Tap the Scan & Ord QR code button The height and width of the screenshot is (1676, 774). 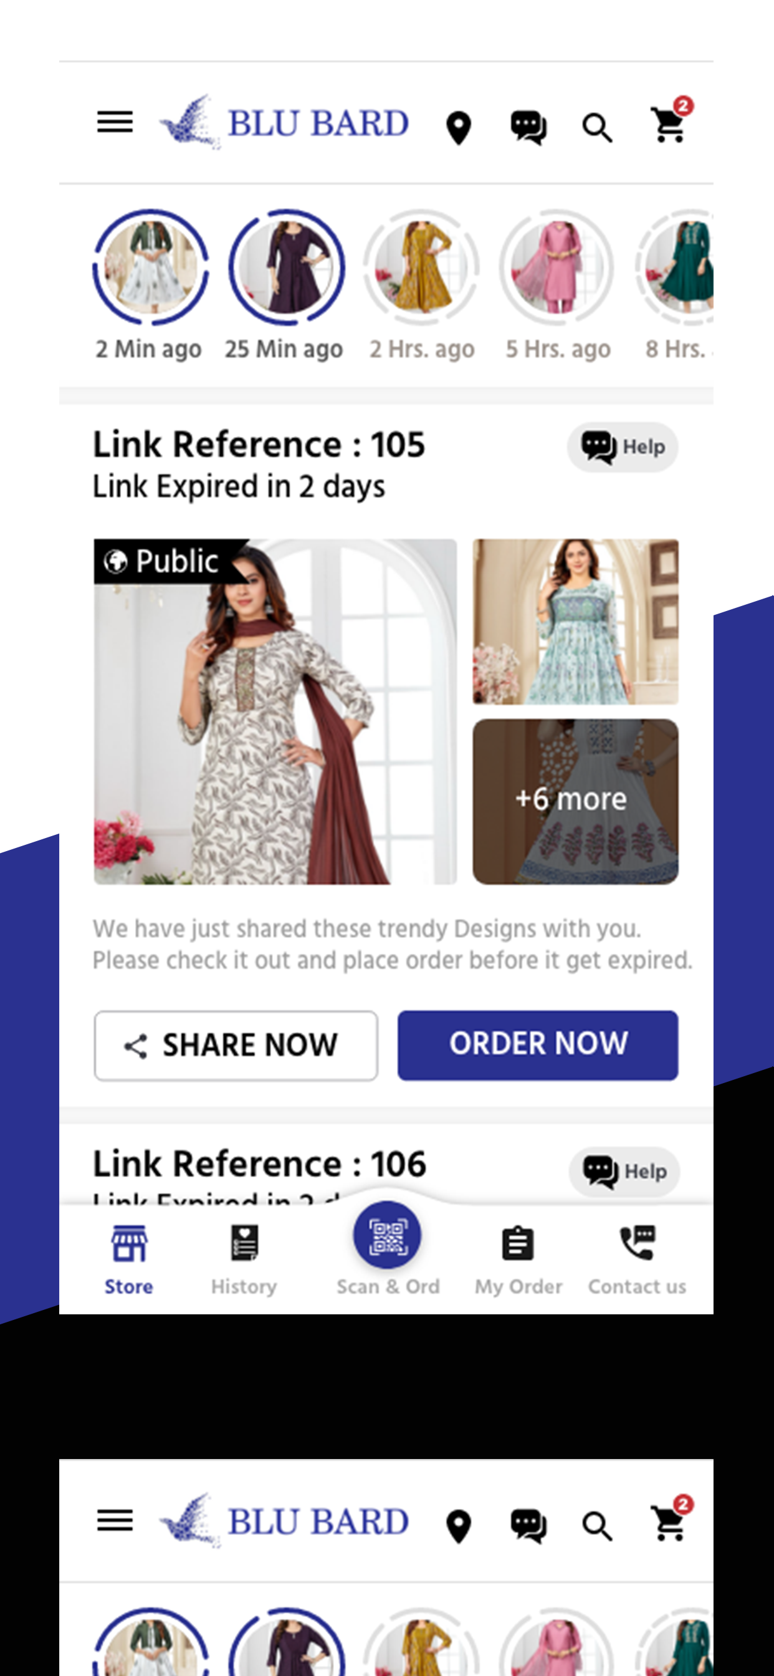[387, 1234]
